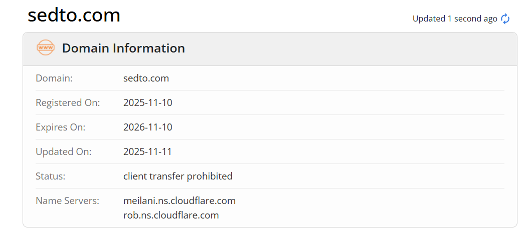Click the Registered On: label
Viewport: 530px width, 234px height.
click(x=68, y=103)
